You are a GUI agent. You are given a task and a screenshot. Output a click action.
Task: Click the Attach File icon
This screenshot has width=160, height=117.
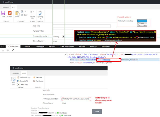(32, 13)
